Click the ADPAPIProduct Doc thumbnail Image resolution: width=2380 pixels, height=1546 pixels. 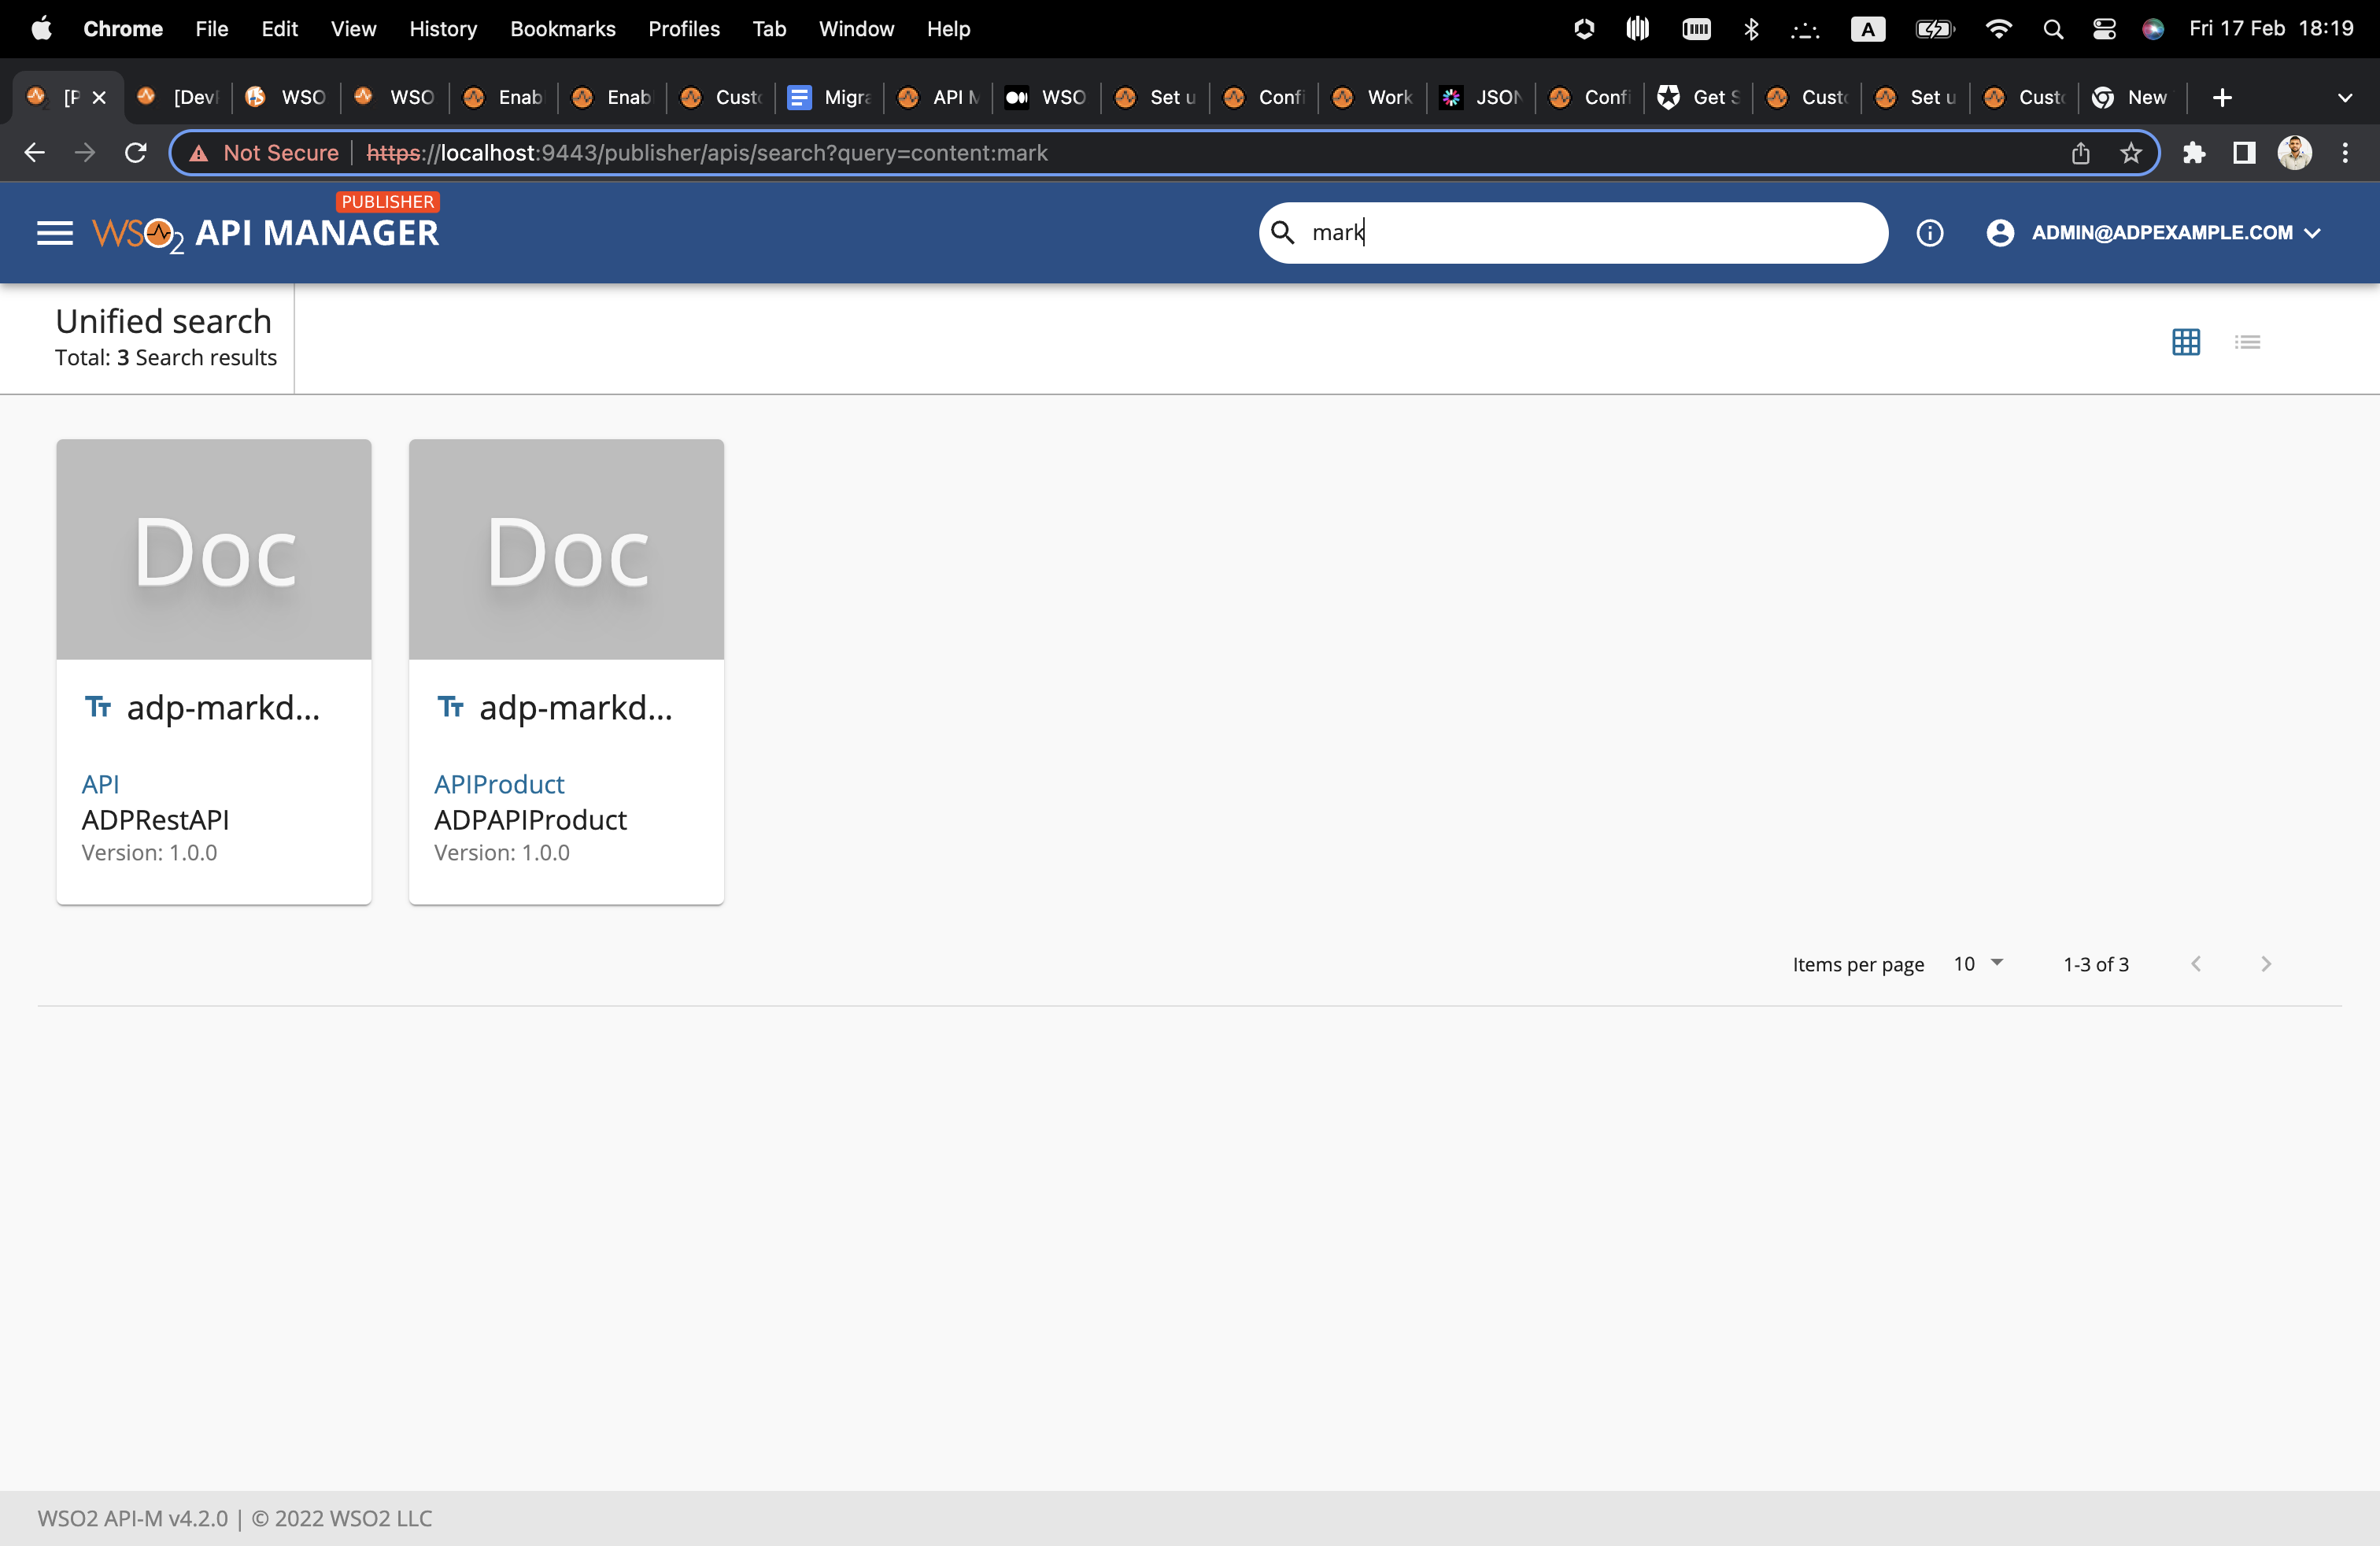(x=565, y=549)
